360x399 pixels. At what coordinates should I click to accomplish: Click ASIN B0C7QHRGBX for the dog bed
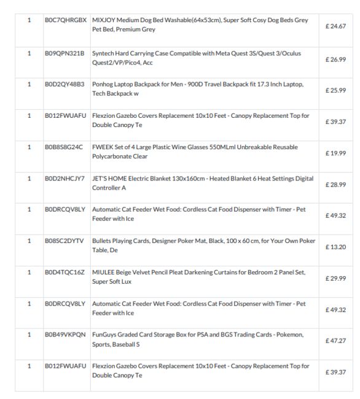click(66, 20)
